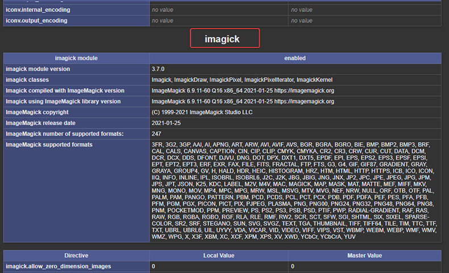Click the "ImageMagick release date" label
The width and height of the screenshot is (449, 273).
(x=40, y=123)
